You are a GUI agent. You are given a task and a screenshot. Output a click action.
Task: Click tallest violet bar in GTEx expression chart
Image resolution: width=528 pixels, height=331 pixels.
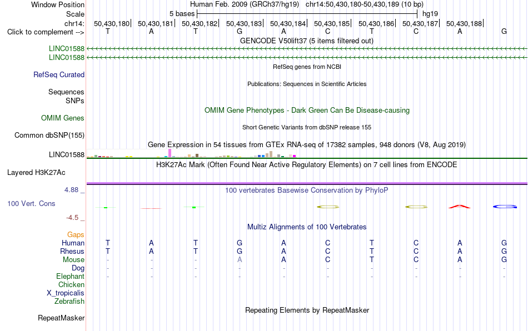pyautogui.click(x=170, y=153)
